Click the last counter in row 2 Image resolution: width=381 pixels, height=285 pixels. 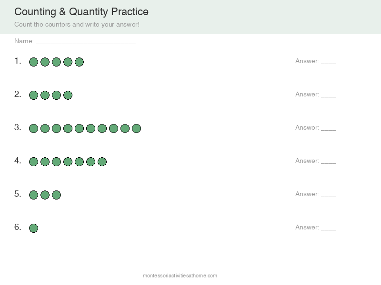(68, 95)
